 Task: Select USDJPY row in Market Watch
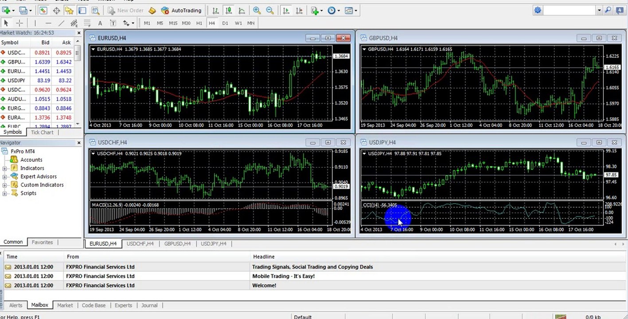click(x=37, y=81)
